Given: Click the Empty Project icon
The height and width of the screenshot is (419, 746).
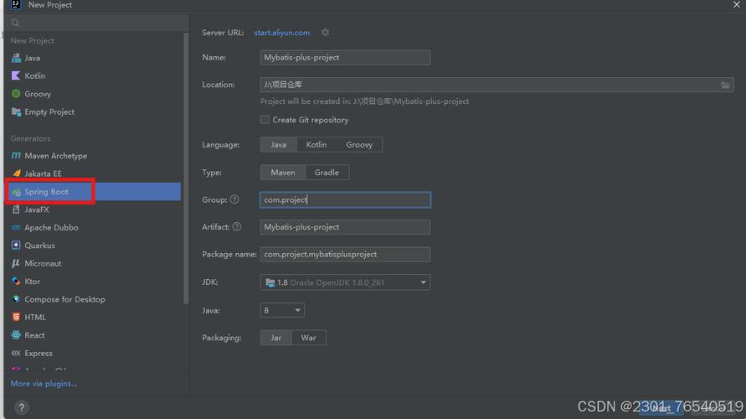Looking at the screenshot, I should [16, 112].
